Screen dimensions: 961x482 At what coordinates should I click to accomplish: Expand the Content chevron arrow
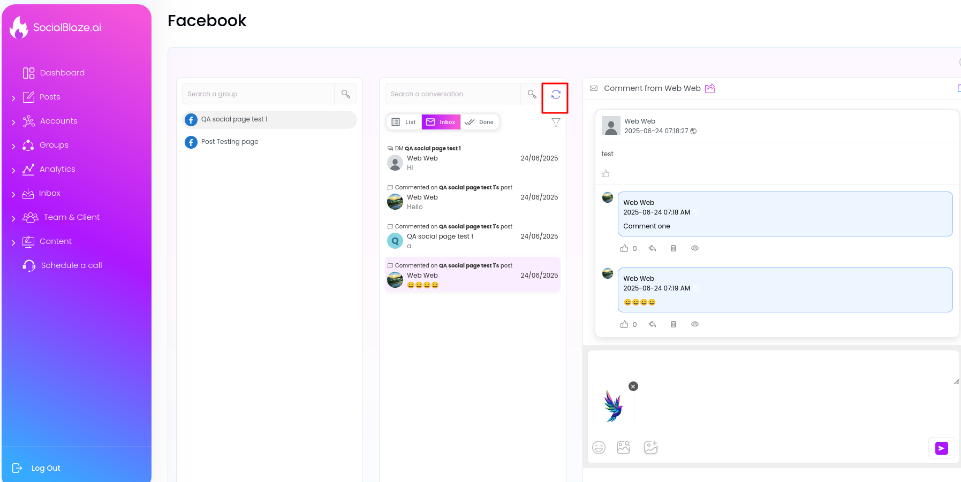(13, 242)
